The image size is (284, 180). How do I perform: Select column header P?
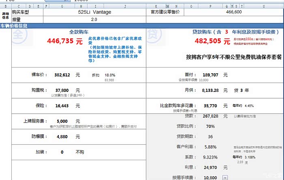[x=211, y=6]
